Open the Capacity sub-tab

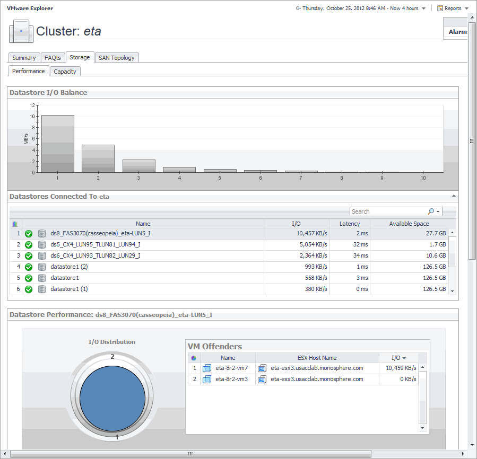[65, 72]
